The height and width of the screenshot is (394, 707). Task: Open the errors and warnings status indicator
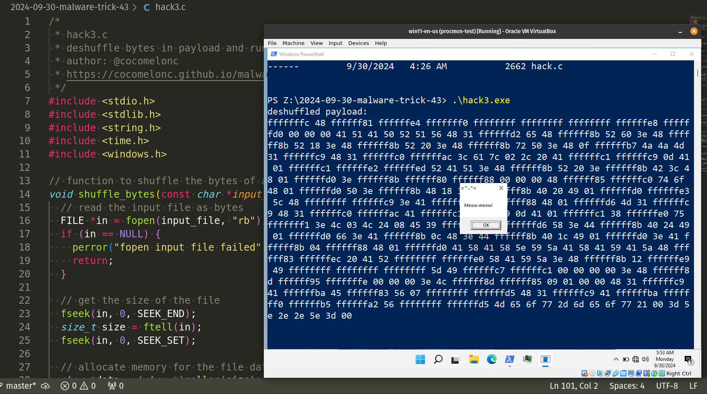coord(78,386)
